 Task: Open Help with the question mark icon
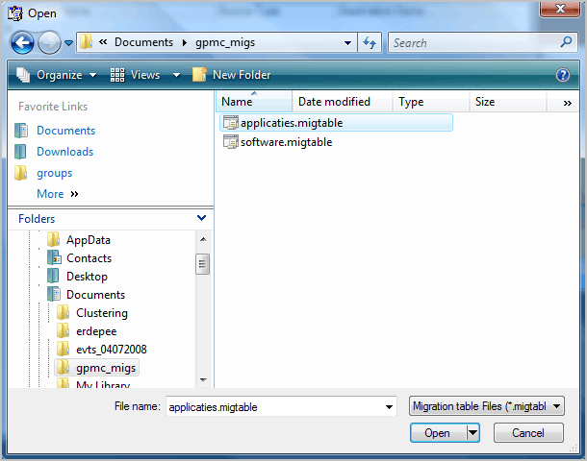click(563, 75)
